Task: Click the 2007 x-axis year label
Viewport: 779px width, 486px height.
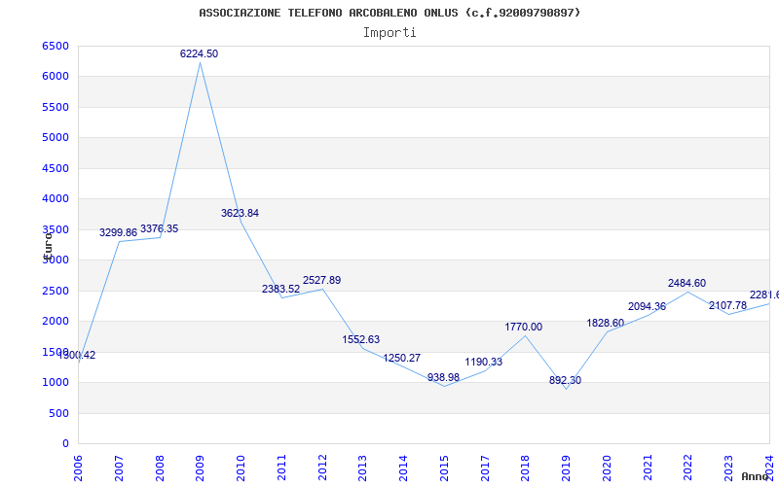Action: click(119, 469)
